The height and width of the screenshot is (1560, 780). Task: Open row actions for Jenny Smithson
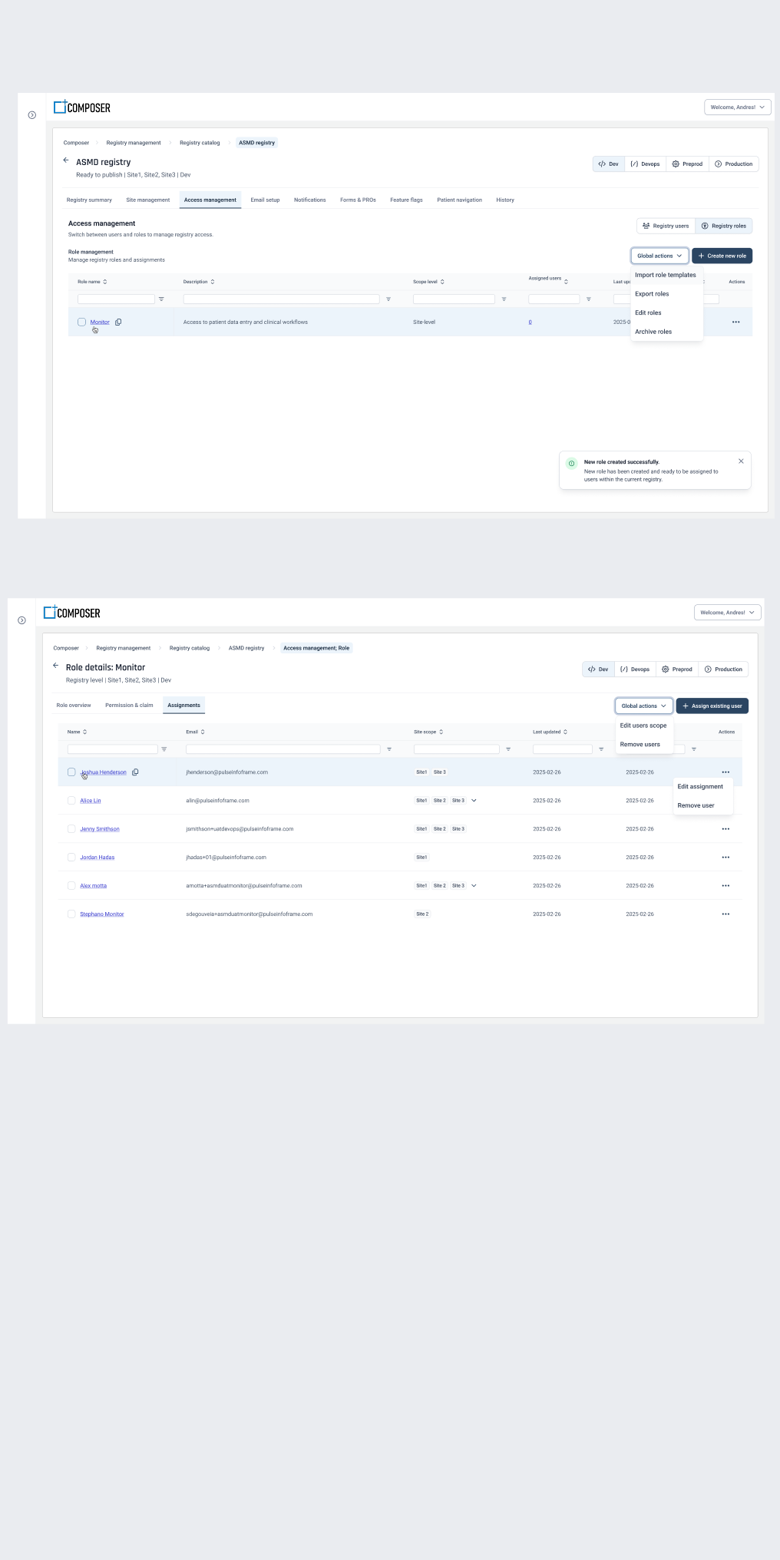[725, 829]
